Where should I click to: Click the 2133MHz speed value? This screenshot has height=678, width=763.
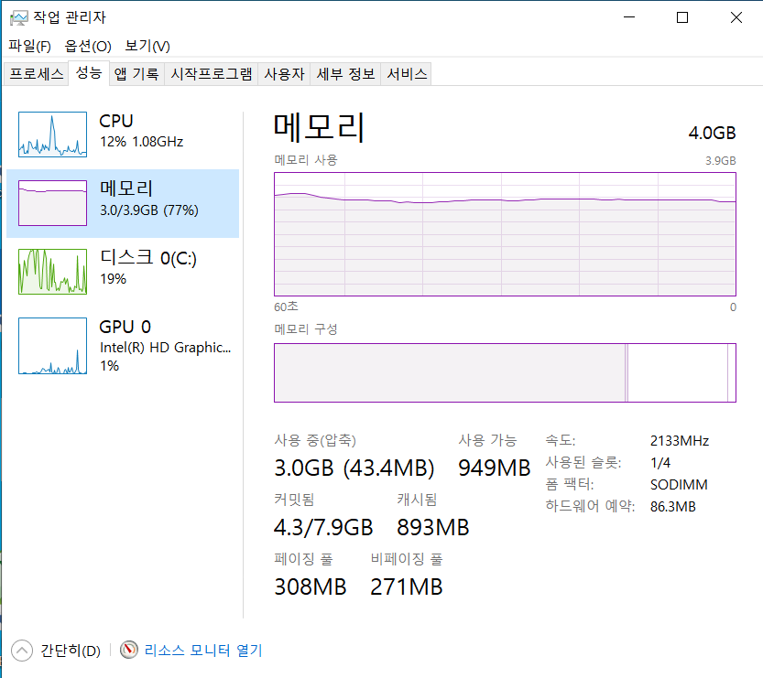coord(680,441)
